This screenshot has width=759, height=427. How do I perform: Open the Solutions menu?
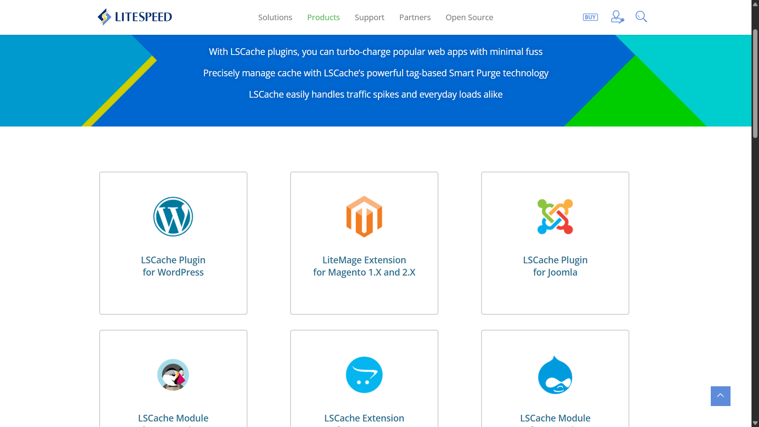275,17
